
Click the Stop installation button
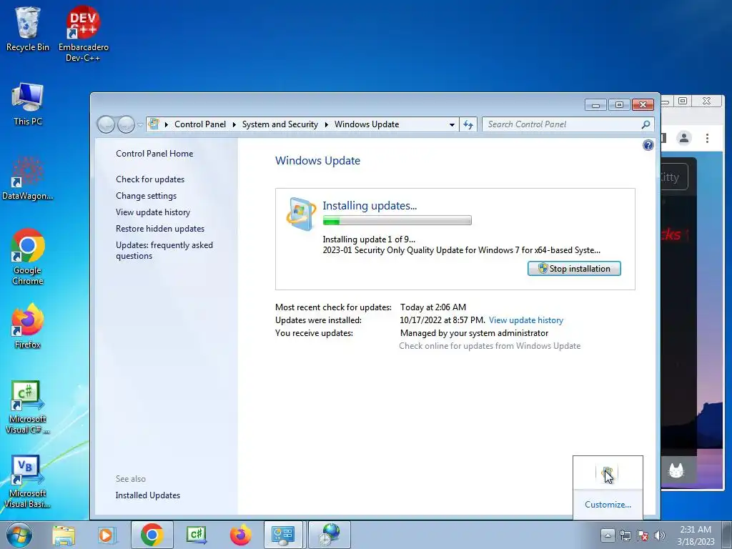(x=574, y=269)
